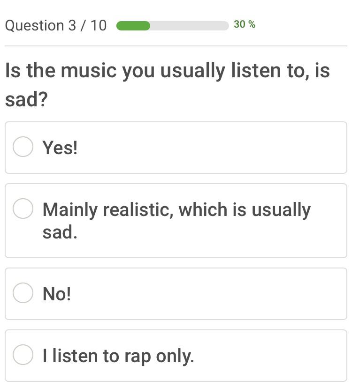The image size is (352, 387).
Task: Click the word "sad?" in the question
Action: coord(26,99)
